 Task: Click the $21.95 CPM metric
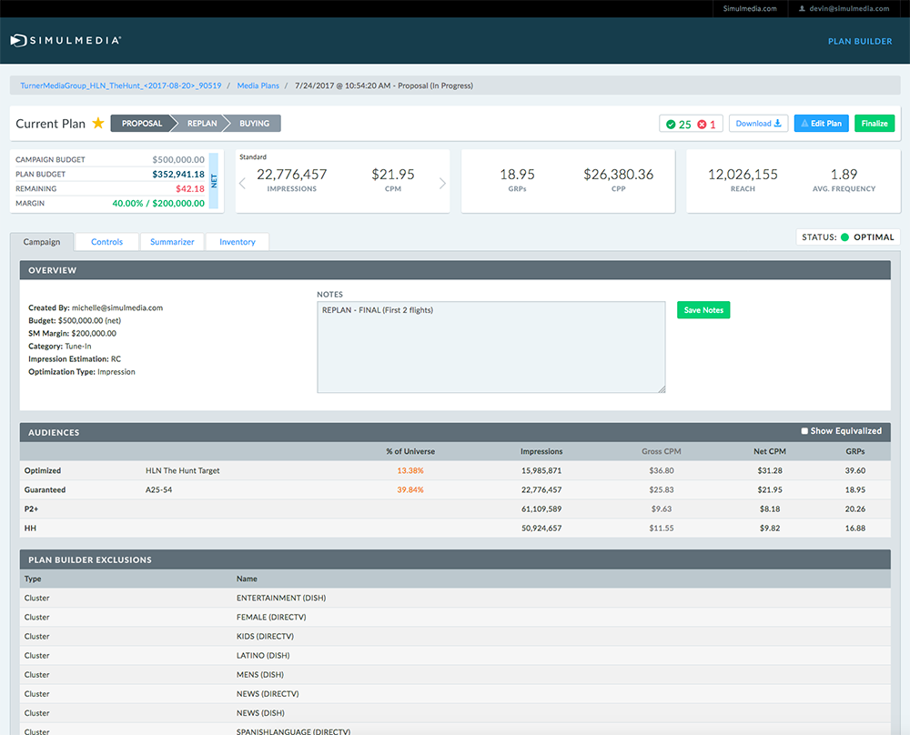(x=393, y=174)
